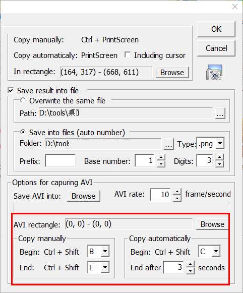Toggle Including cursor checkbox
The image size is (243, 293).
click(x=128, y=55)
